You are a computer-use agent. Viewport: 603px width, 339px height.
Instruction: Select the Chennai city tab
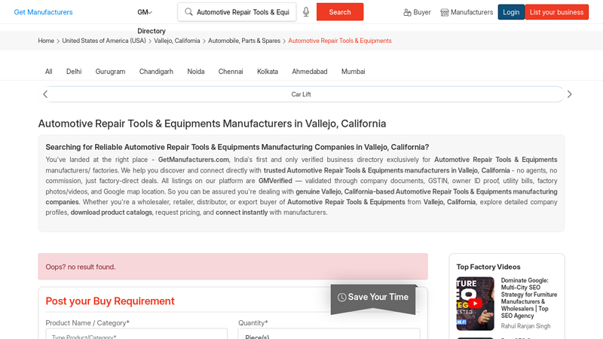pos(231,72)
